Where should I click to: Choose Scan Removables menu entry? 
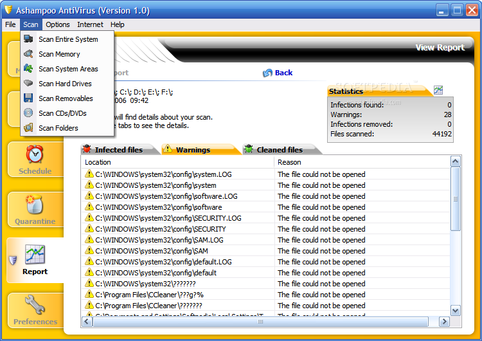click(67, 98)
